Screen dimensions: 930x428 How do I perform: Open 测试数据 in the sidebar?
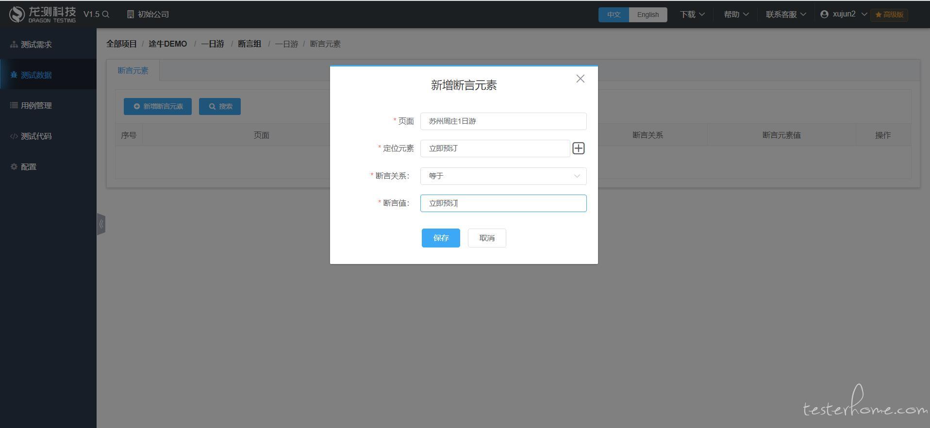[x=48, y=75]
